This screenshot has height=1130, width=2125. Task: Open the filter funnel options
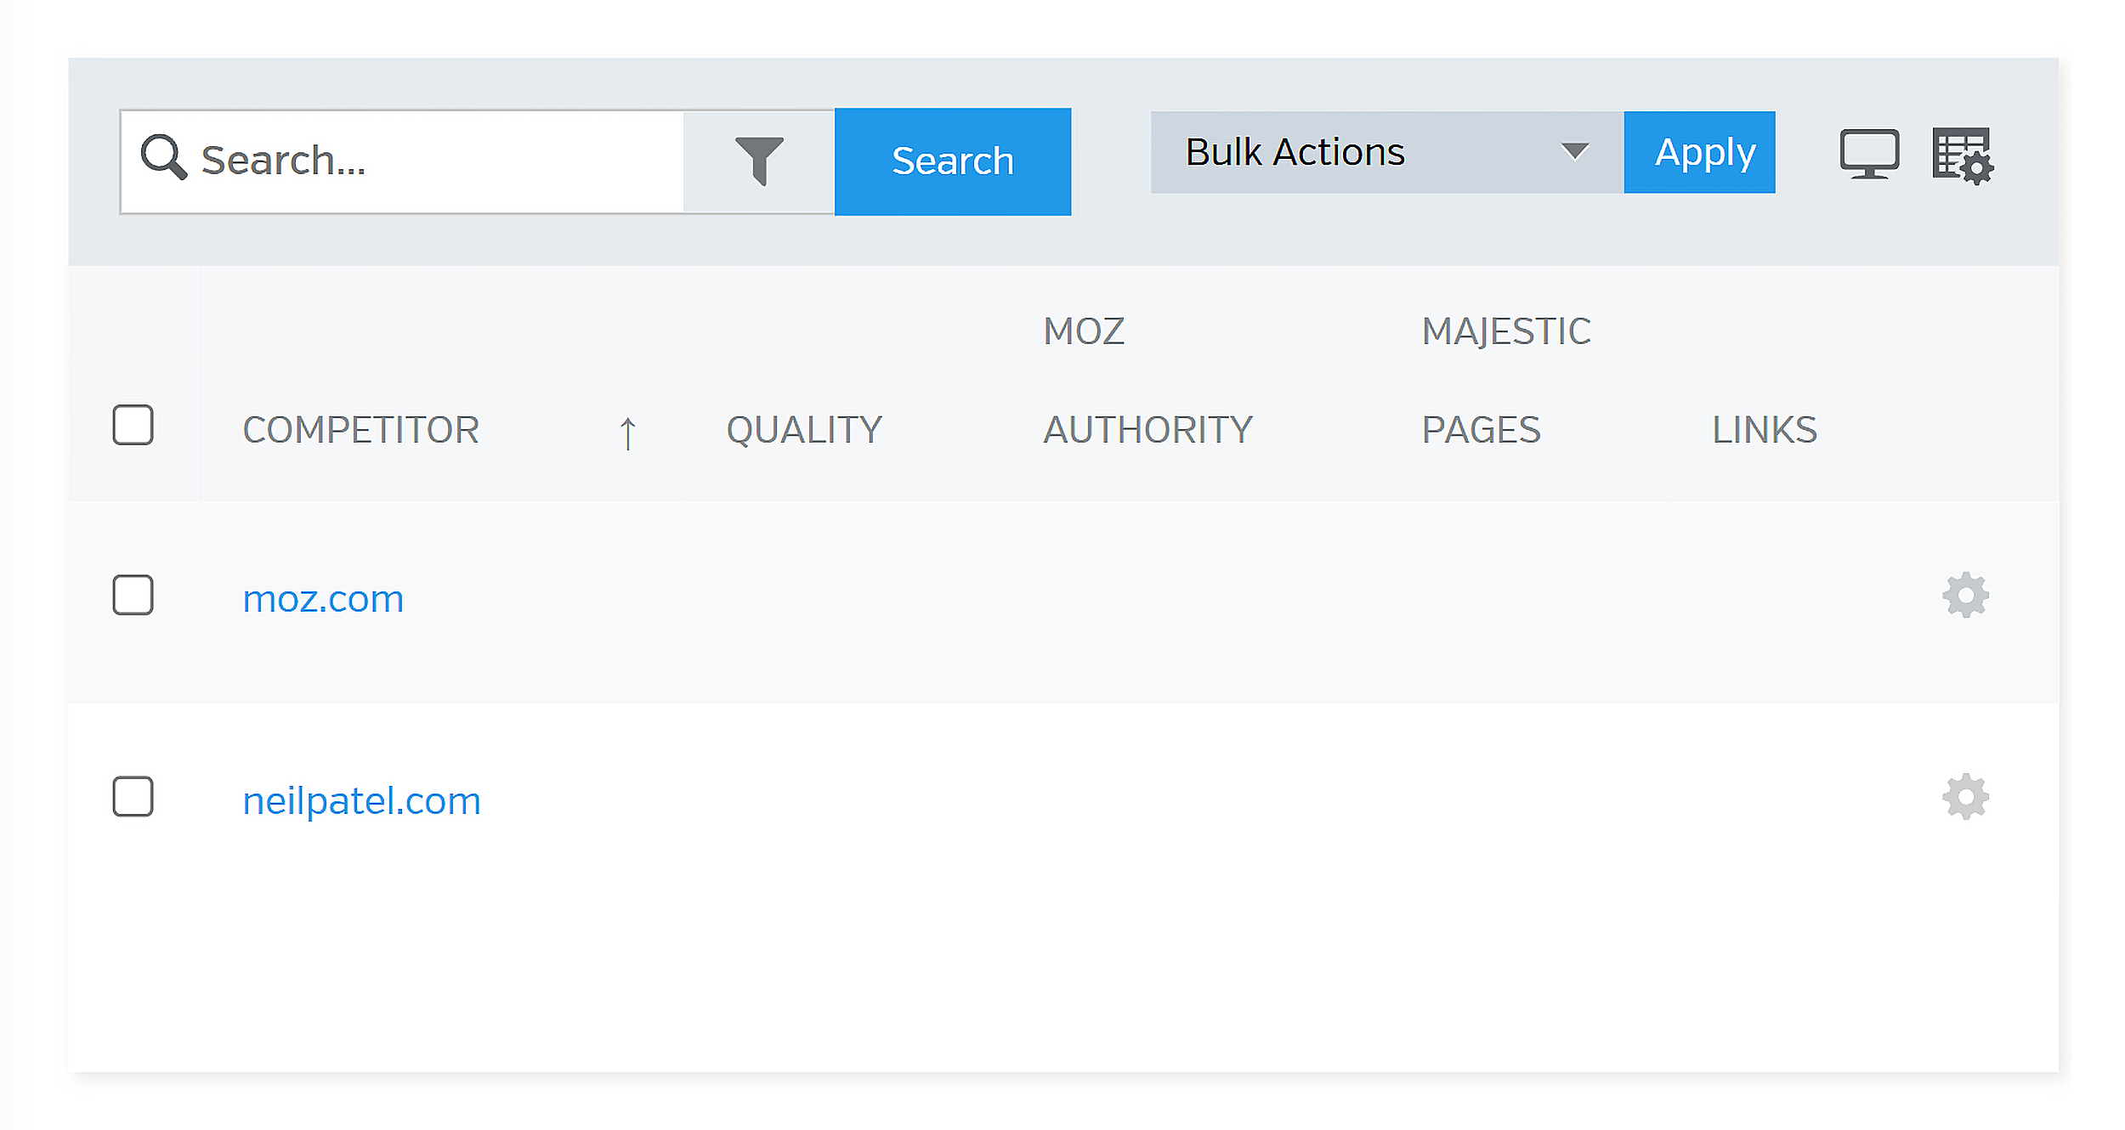coord(759,161)
